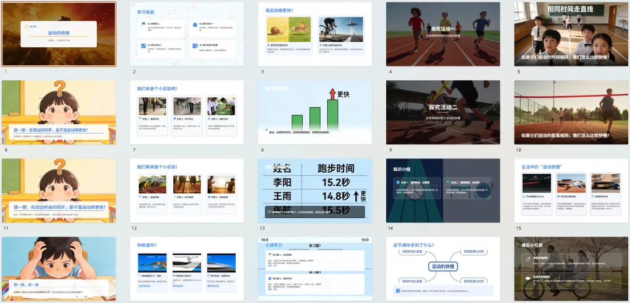Click slide number label 2

(x=134, y=72)
